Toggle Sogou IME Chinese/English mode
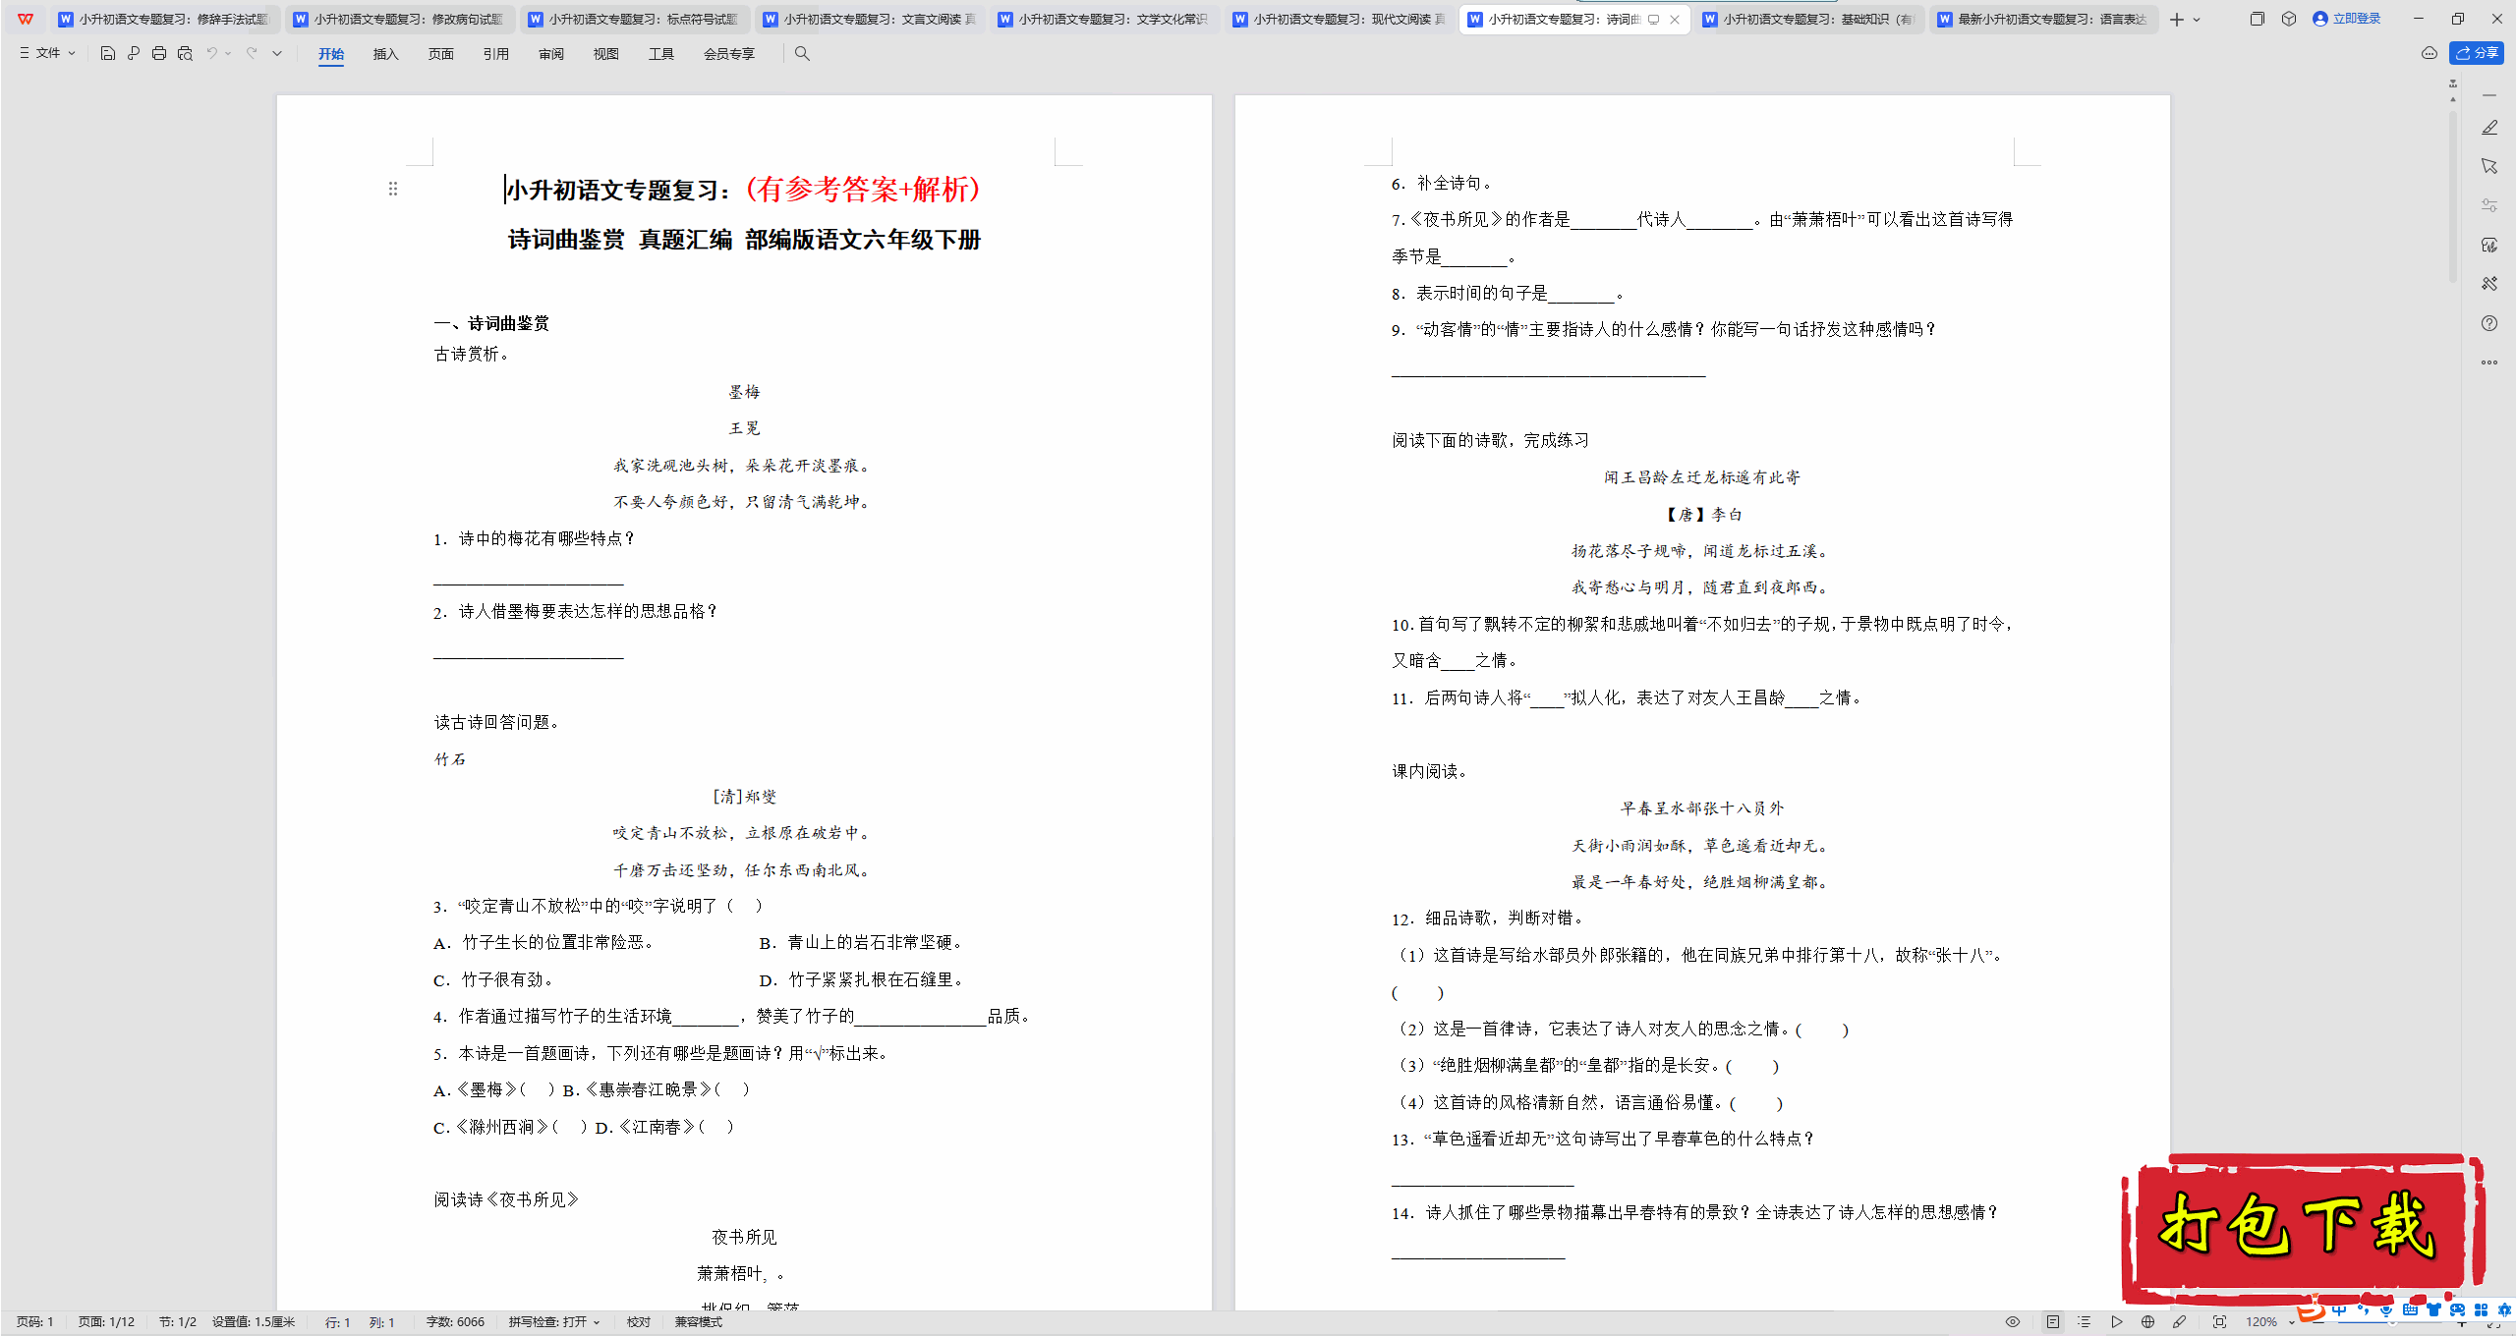 [x=2339, y=1310]
